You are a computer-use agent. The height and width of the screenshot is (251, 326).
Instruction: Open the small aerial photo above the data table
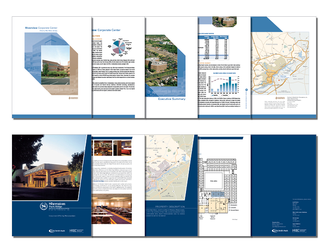(x=224, y=22)
